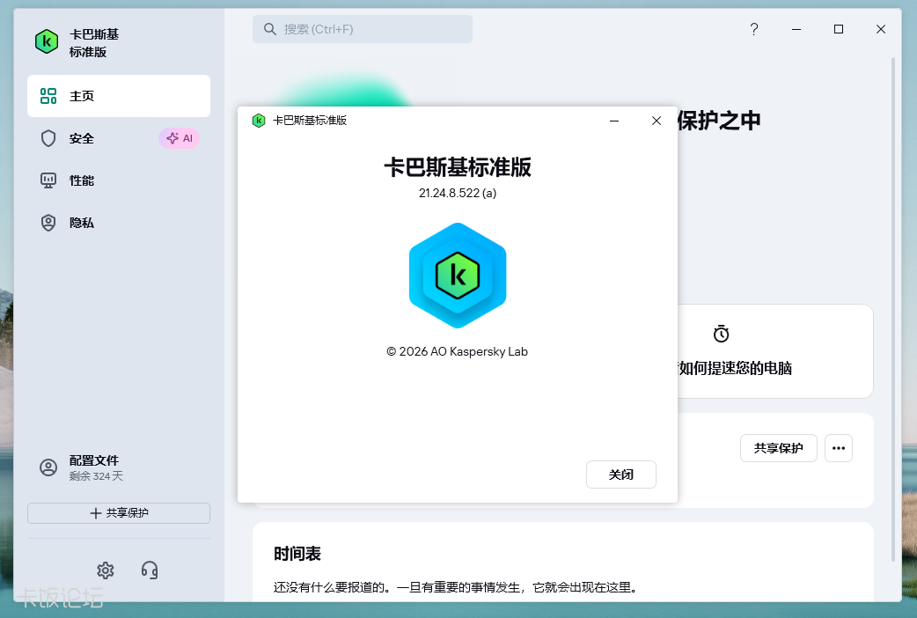Click the monitor icon for 性能
The height and width of the screenshot is (618, 917).
click(48, 180)
